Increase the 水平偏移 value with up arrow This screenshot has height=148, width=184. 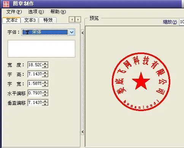(x=45, y=92)
